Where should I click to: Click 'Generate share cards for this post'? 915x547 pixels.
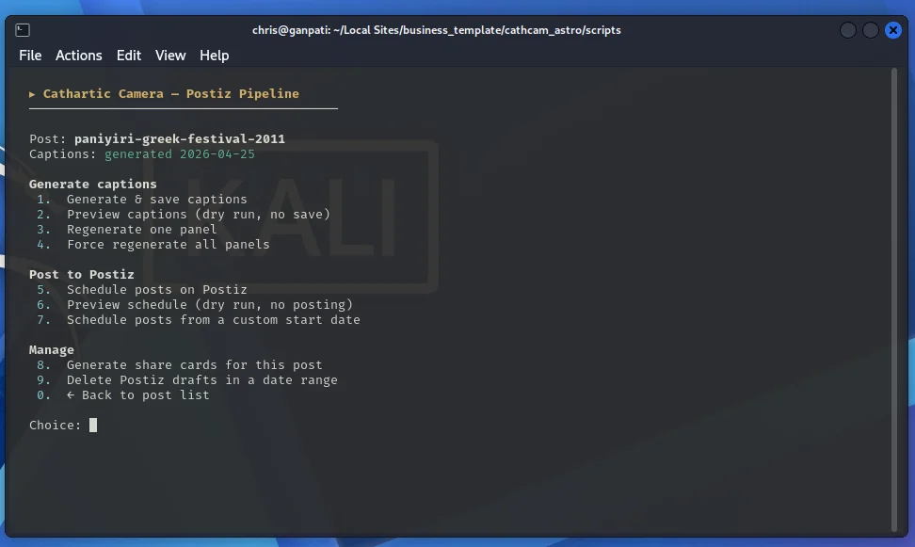(194, 365)
